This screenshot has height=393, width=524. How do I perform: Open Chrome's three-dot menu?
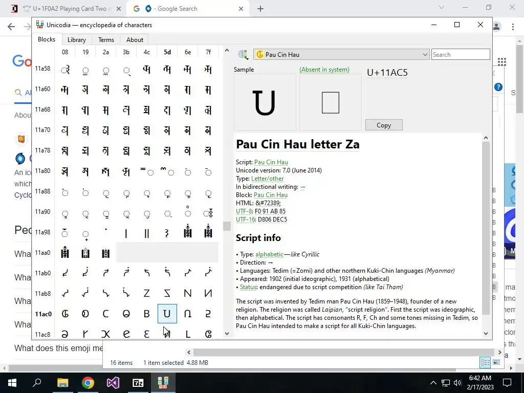point(513,27)
